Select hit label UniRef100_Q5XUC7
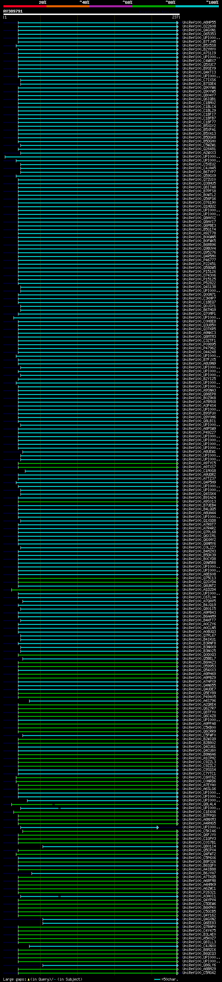 click(199, 65)
